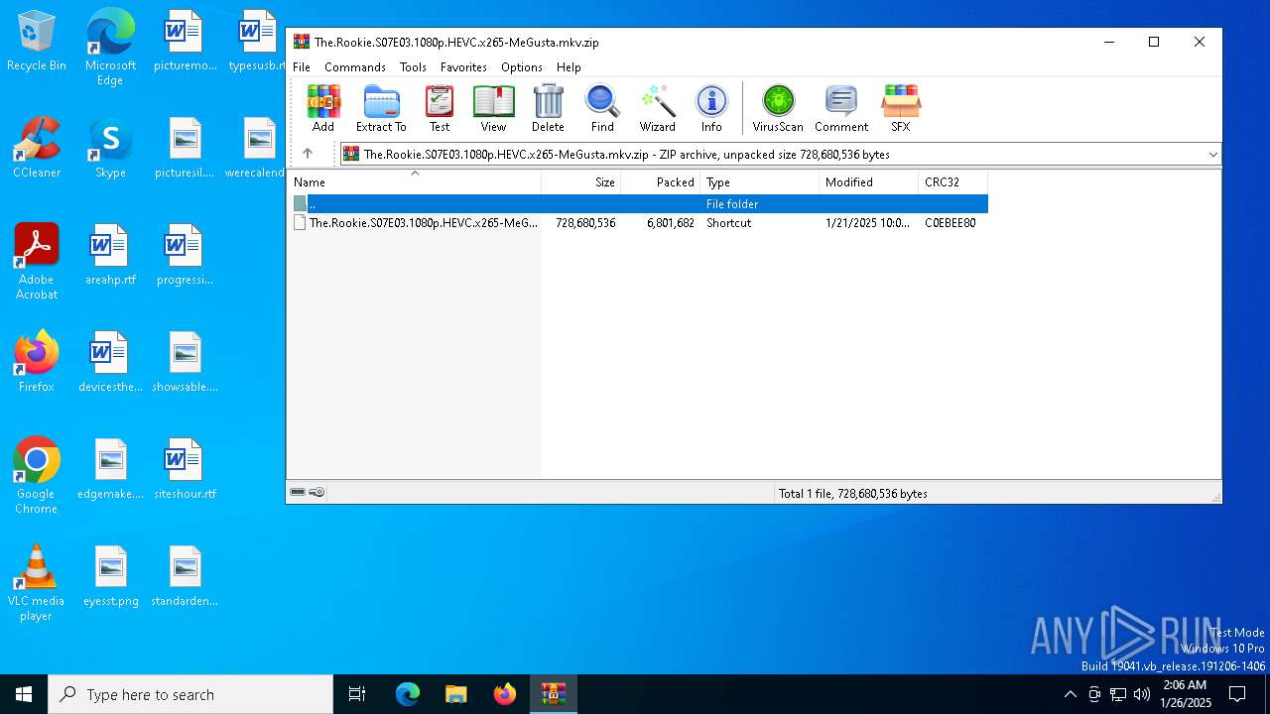Image resolution: width=1270 pixels, height=714 pixels.
Task: Sort files by Type column header
Action: 760,182
